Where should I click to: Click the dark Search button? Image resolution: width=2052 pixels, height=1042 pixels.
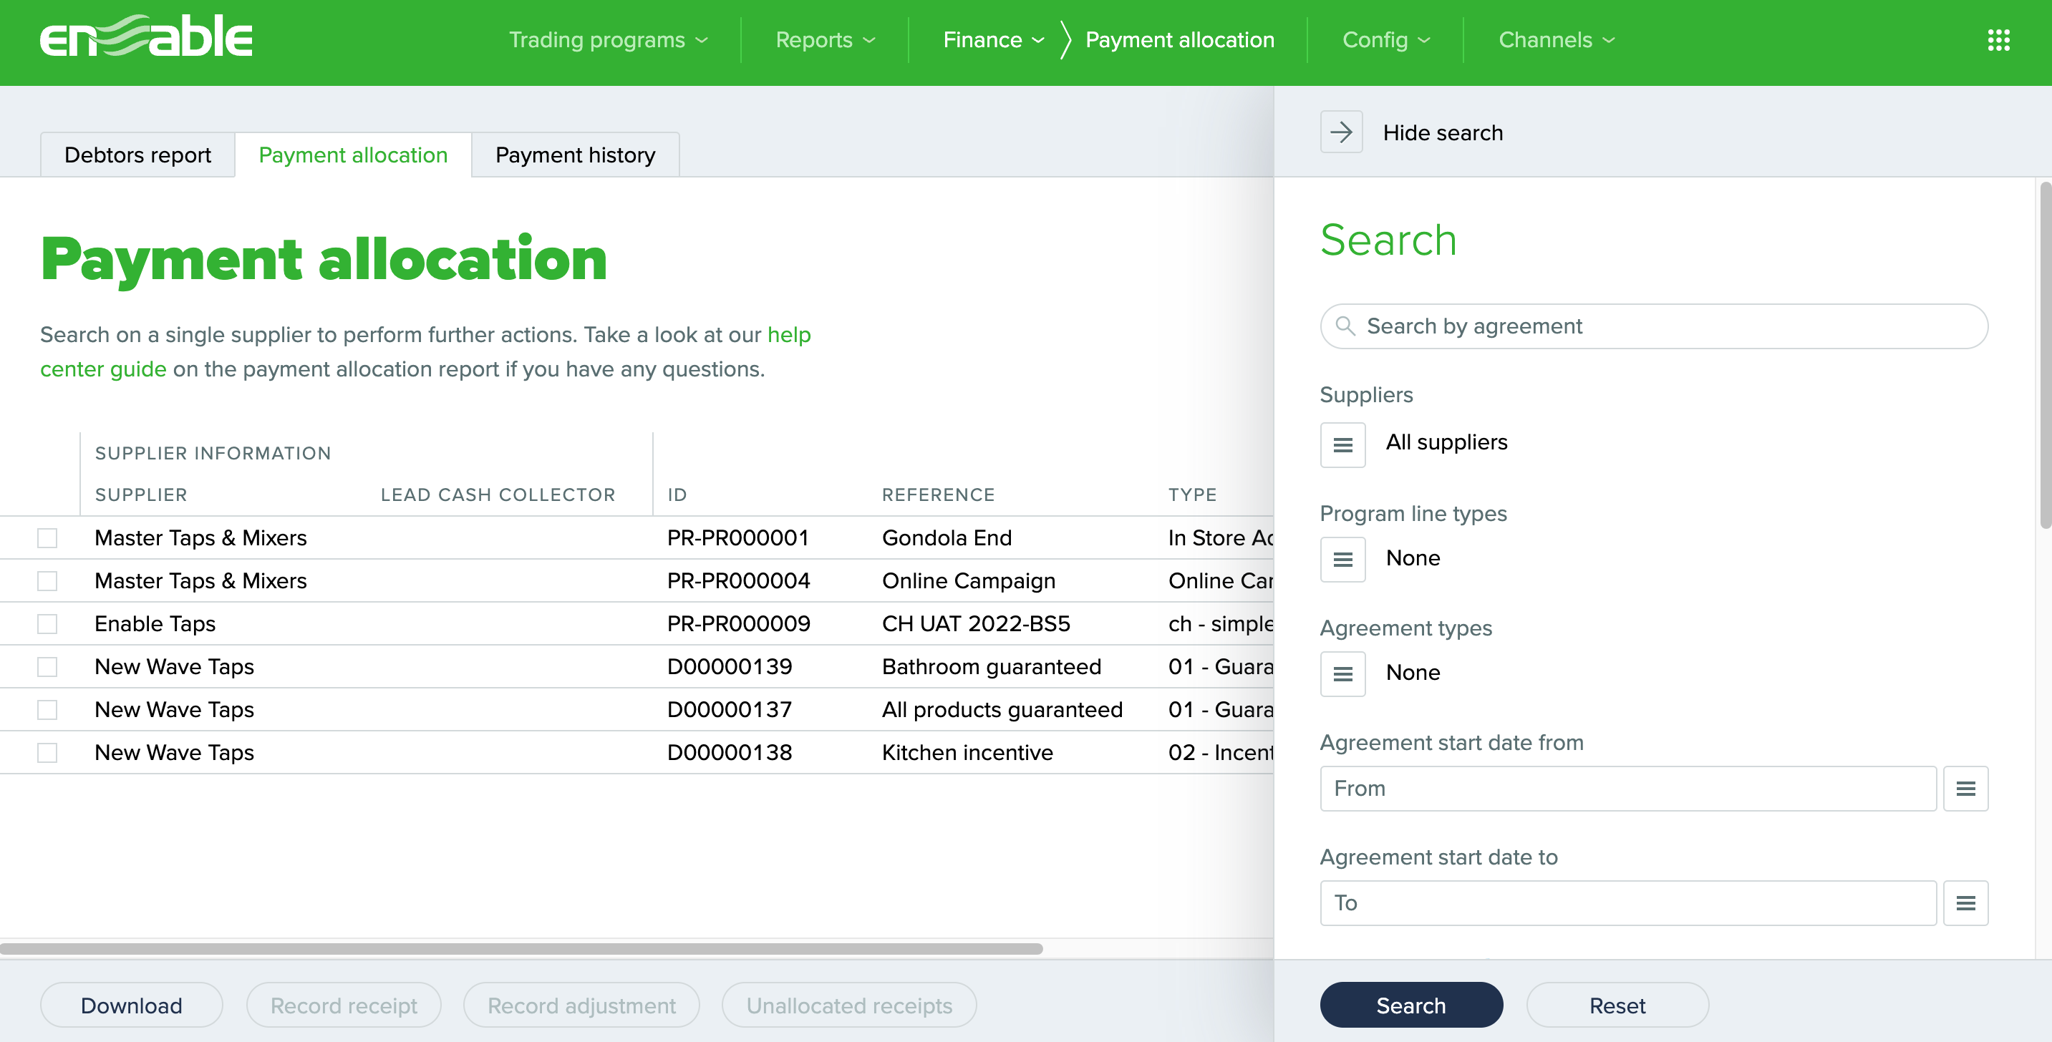(x=1410, y=1006)
